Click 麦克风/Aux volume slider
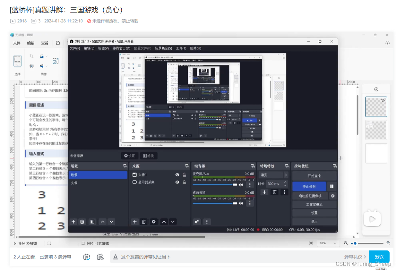Viewport: 396px width, 270px height. pyautogui.click(x=215, y=185)
